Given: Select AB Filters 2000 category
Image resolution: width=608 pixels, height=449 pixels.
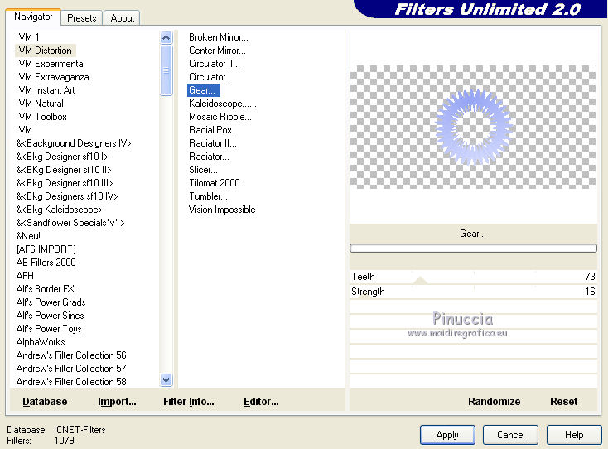Looking at the screenshot, I should (x=46, y=263).
